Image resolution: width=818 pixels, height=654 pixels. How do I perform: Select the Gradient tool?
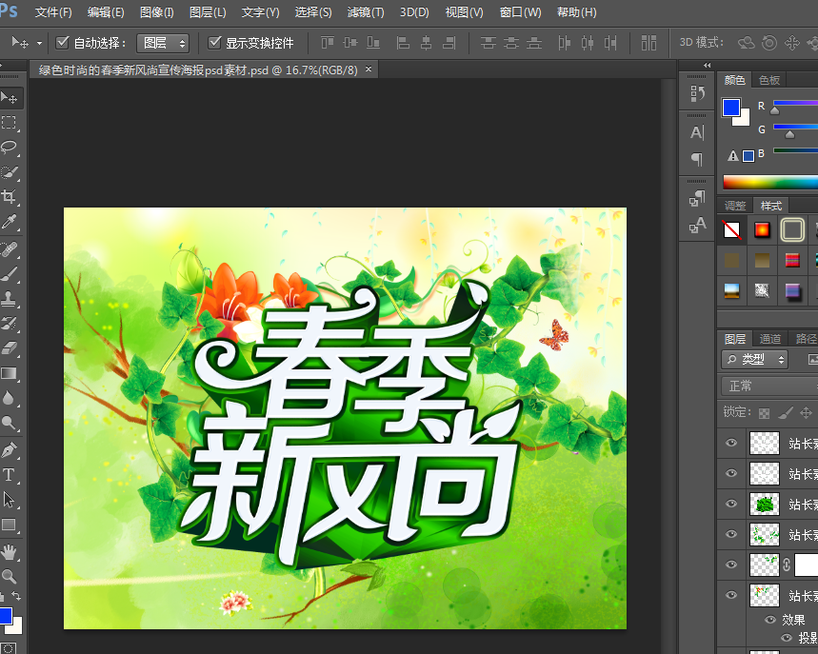pyautogui.click(x=10, y=374)
